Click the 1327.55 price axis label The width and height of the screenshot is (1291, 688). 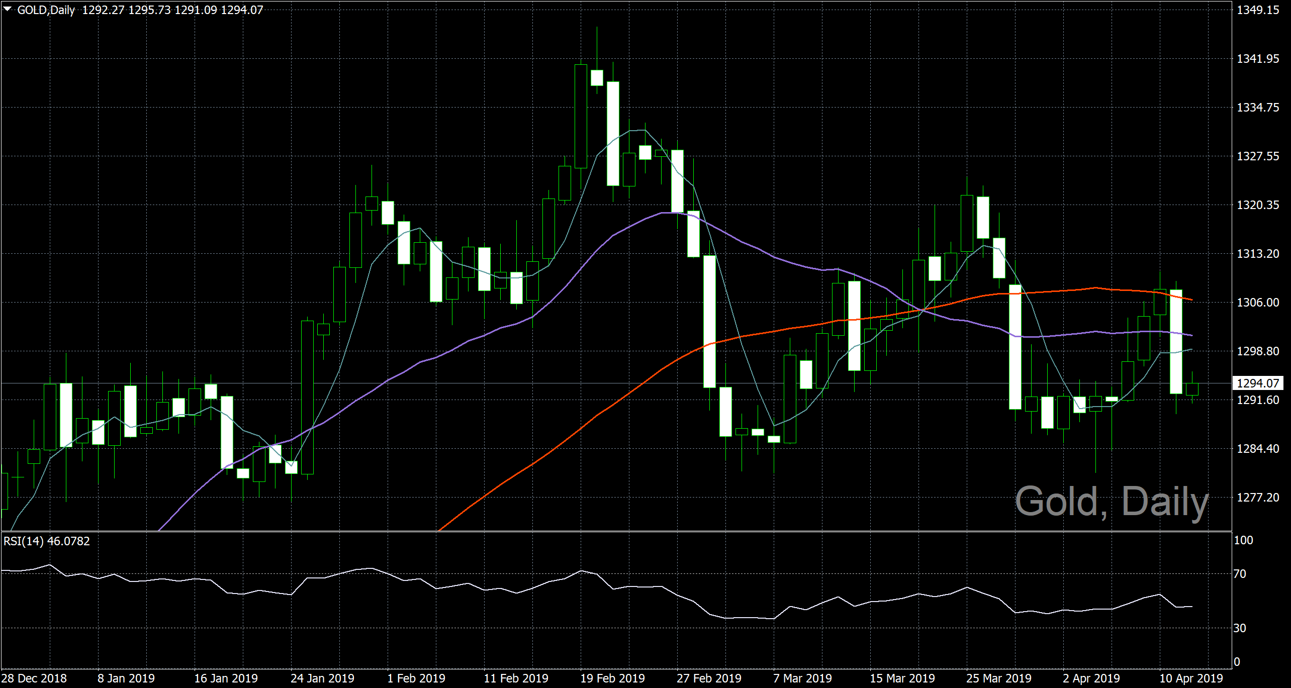click(1258, 156)
